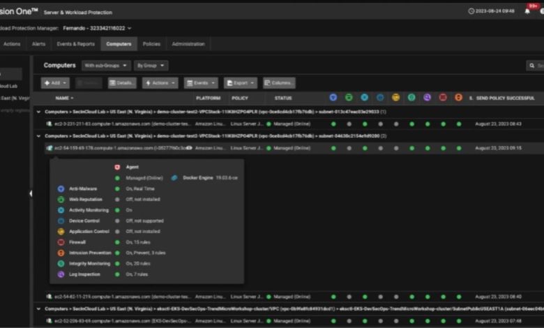This screenshot has height=328, width=544.
Task: Click the notification bell icon
Action: 527,11
